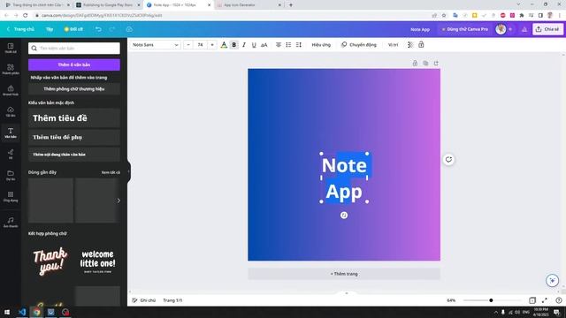Click the Note App design title
The width and height of the screenshot is (566, 318).
point(420,29)
